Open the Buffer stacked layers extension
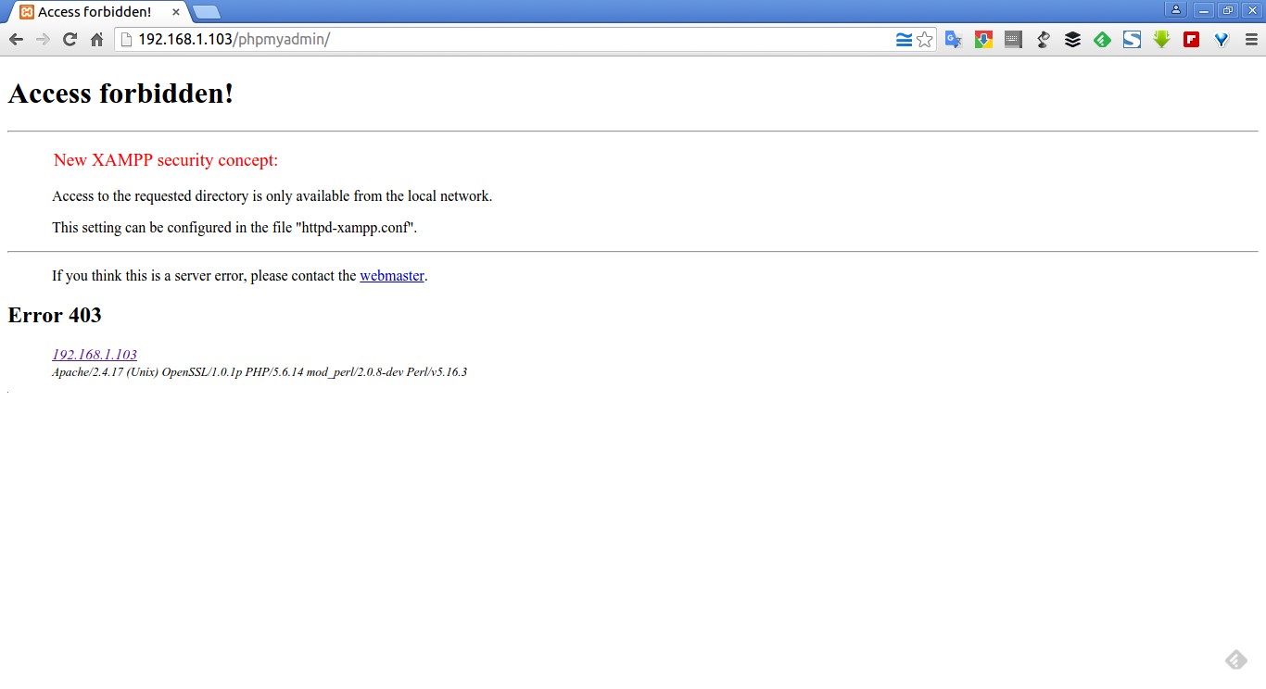 tap(1072, 40)
